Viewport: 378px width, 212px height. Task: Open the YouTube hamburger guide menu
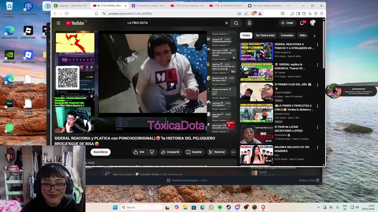(x=58, y=23)
